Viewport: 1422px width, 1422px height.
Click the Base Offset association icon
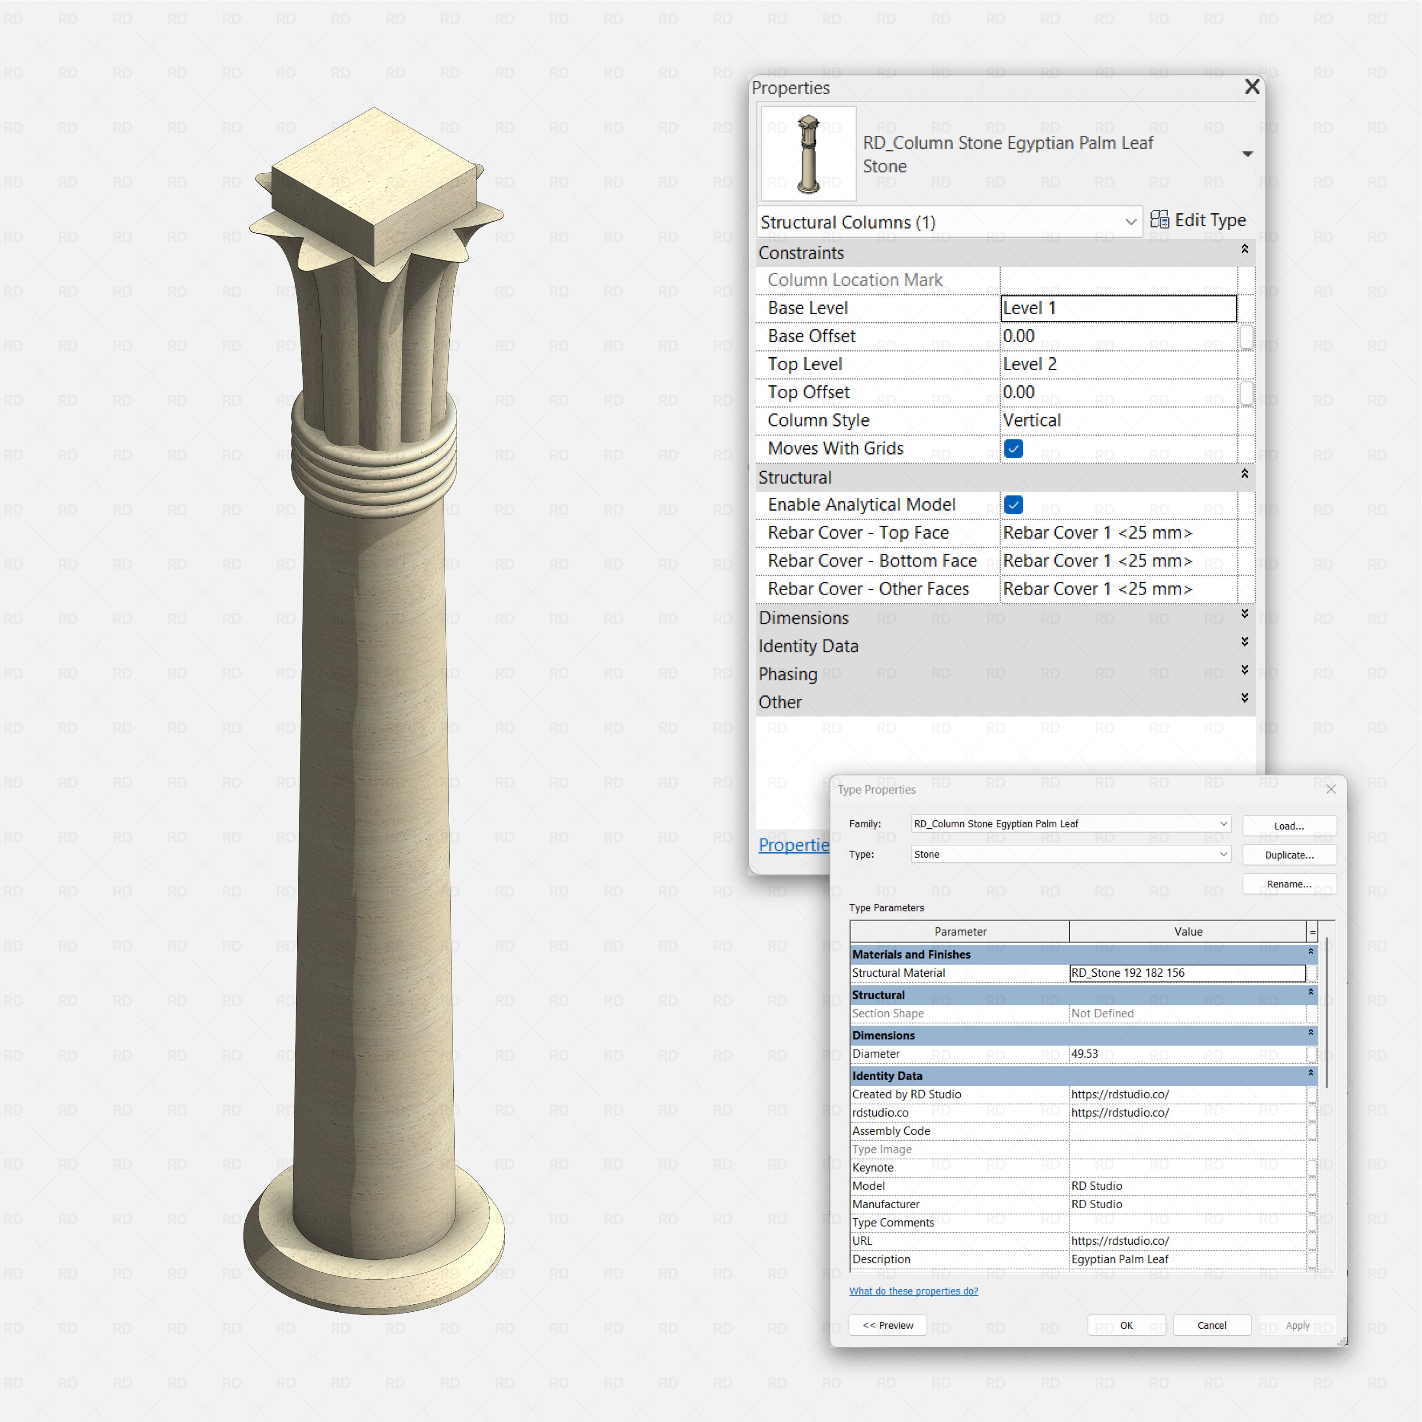(1247, 336)
